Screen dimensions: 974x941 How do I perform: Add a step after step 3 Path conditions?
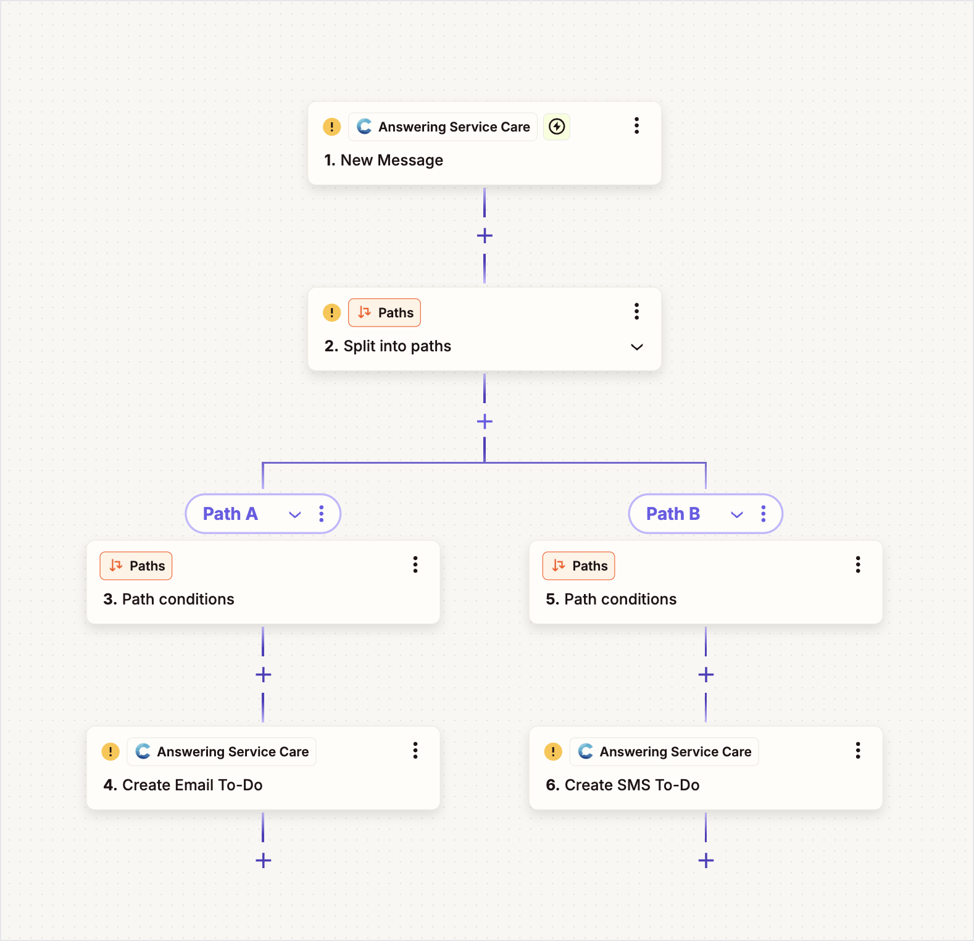click(264, 675)
